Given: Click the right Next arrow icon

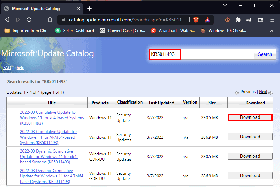Looking at the screenshot, I should point(270,93).
